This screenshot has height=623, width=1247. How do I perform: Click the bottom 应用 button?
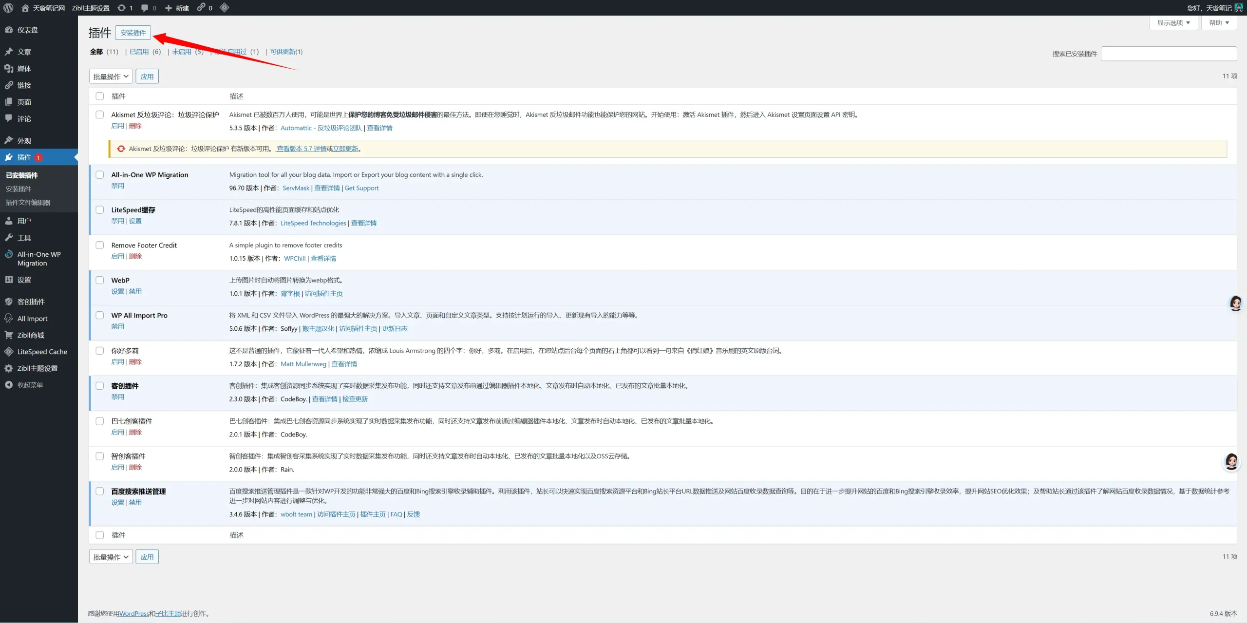coord(147,557)
